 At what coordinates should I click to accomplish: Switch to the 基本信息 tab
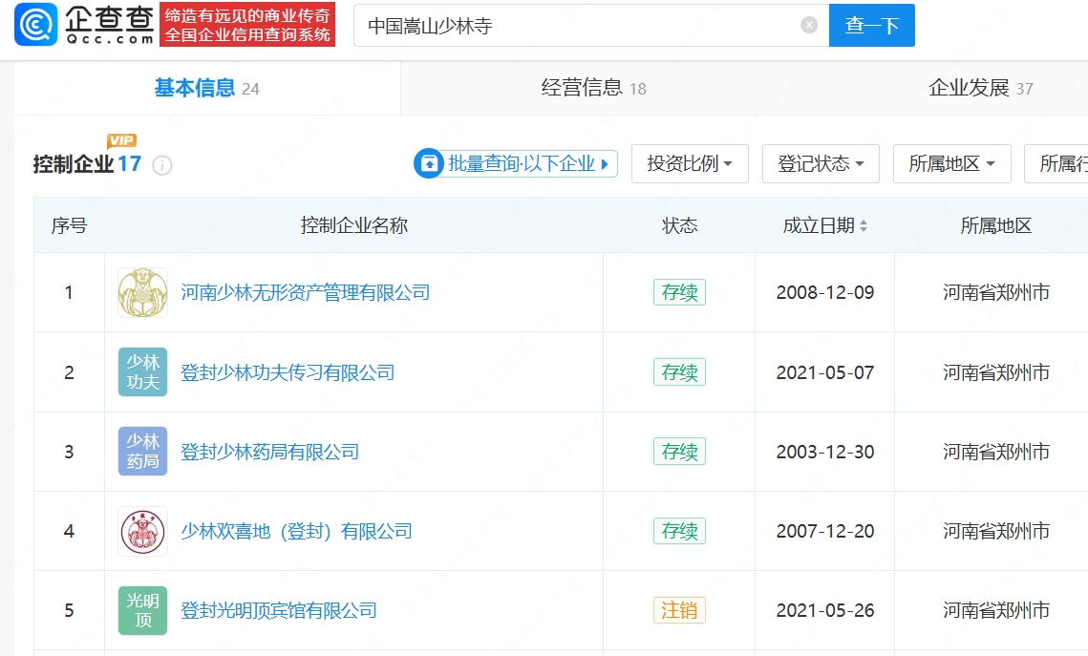(x=206, y=89)
